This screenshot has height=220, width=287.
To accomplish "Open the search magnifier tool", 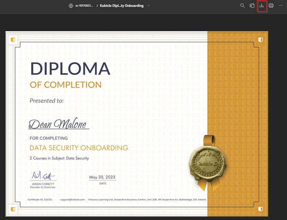I will pos(242,6).
